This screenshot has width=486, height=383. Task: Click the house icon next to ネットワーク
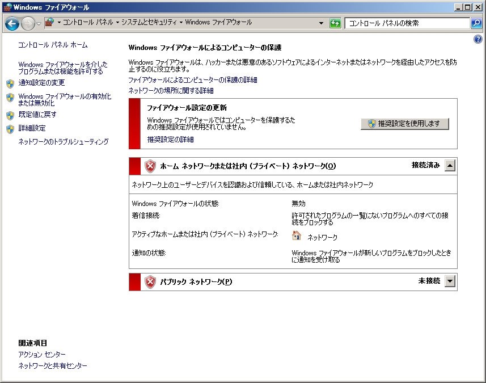297,235
